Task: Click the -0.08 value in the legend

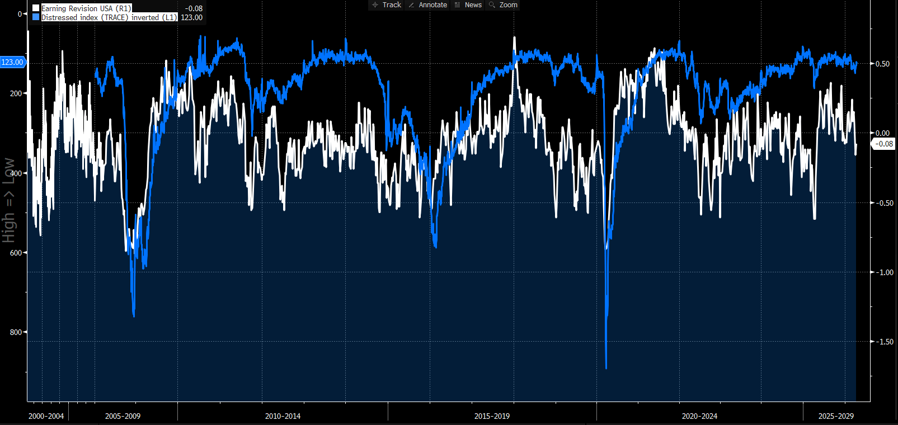Action: pyautogui.click(x=194, y=8)
